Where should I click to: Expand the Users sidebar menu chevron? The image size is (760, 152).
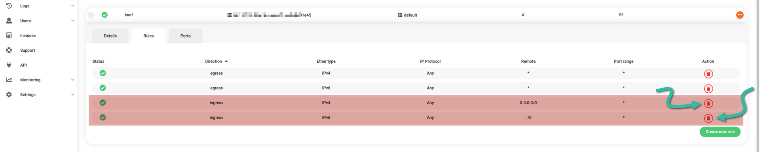72,21
